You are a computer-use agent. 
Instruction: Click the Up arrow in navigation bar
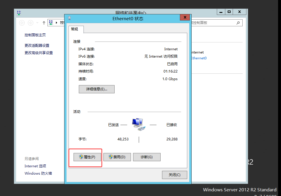pyautogui.click(x=44, y=23)
